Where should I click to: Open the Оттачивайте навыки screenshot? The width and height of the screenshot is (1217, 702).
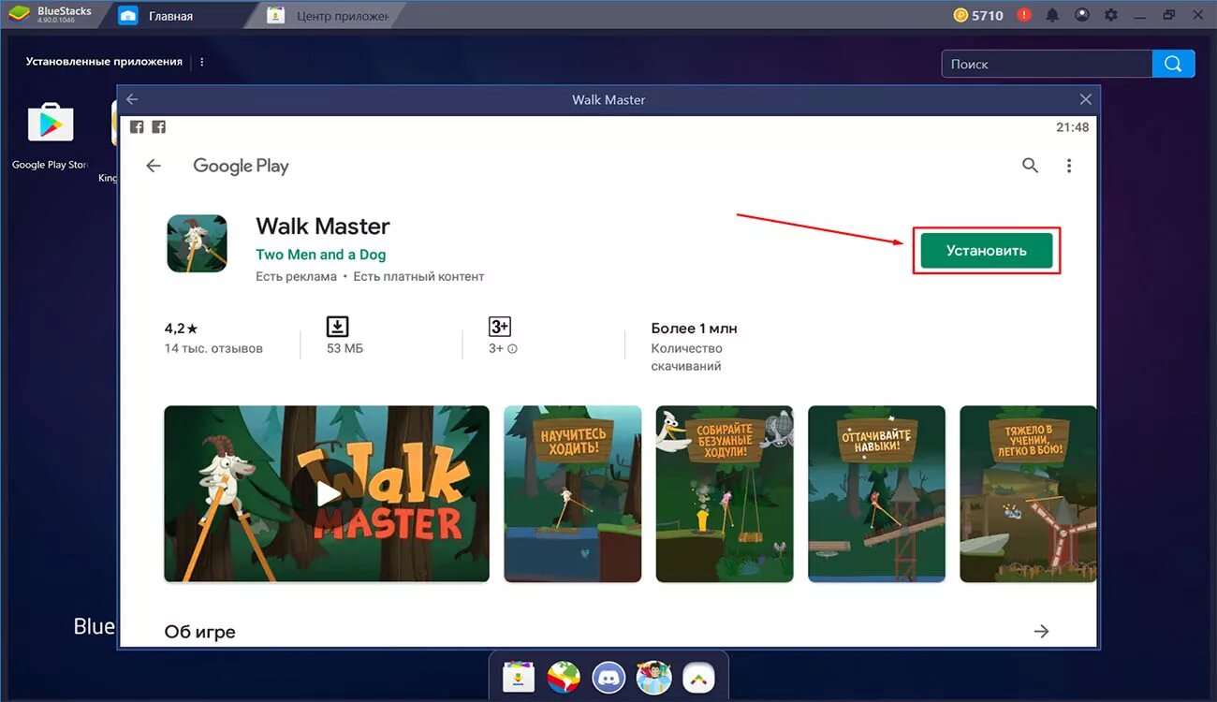click(x=876, y=493)
